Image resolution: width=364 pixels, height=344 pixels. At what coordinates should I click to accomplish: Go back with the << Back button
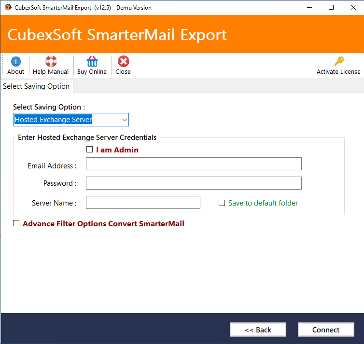pos(258,330)
